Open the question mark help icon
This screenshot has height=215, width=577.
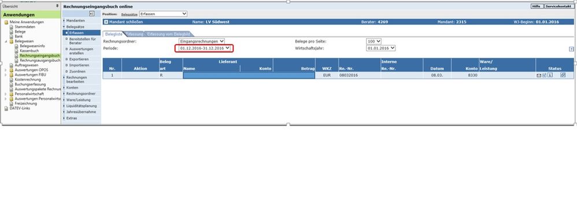pos(571,49)
